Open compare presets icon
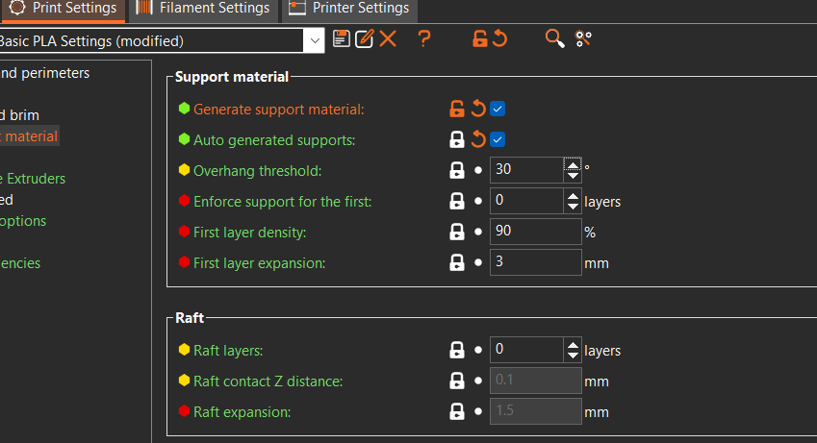Image resolution: width=817 pixels, height=443 pixels. pyautogui.click(x=583, y=39)
